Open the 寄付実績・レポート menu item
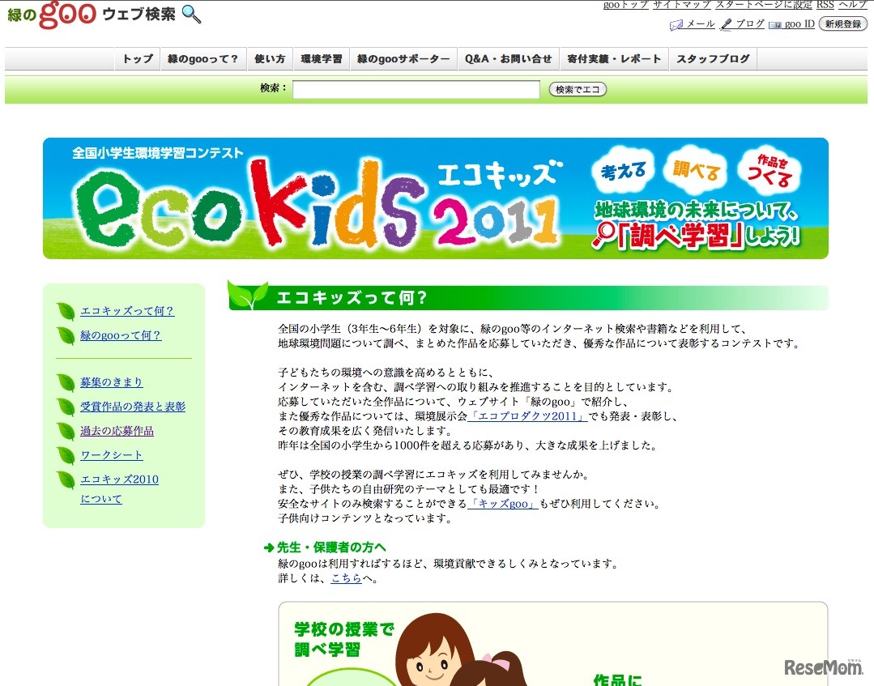This screenshot has height=686, width=874. pos(614,59)
